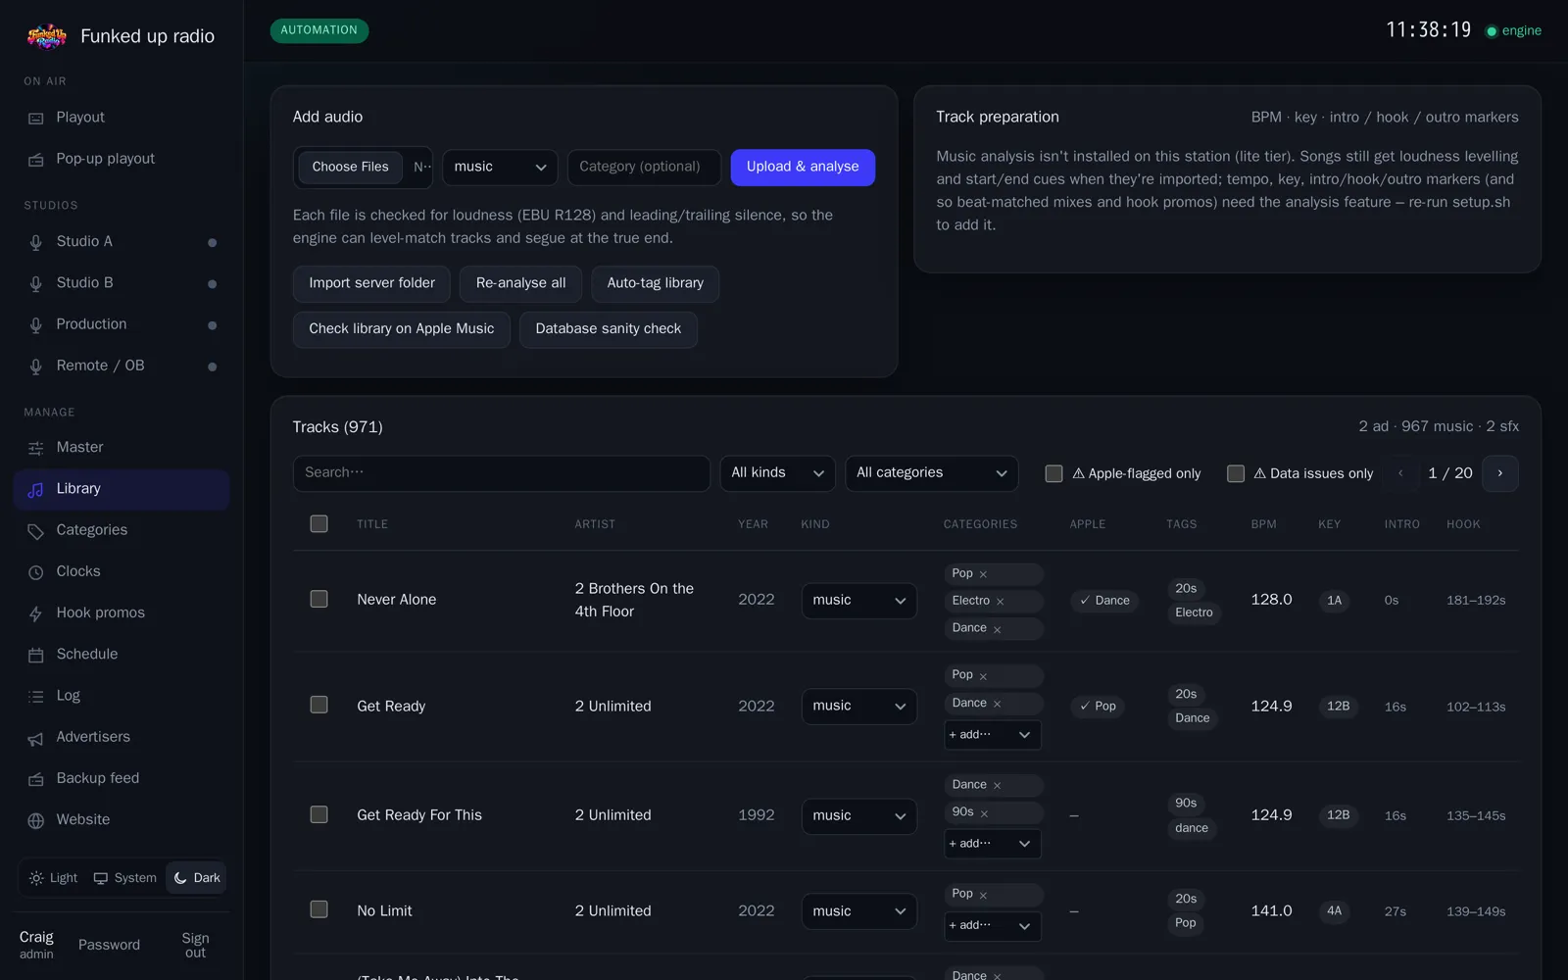Click the Clocks clock icon
The width and height of the screenshot is (1568, 980).
[x=36, y=571]
